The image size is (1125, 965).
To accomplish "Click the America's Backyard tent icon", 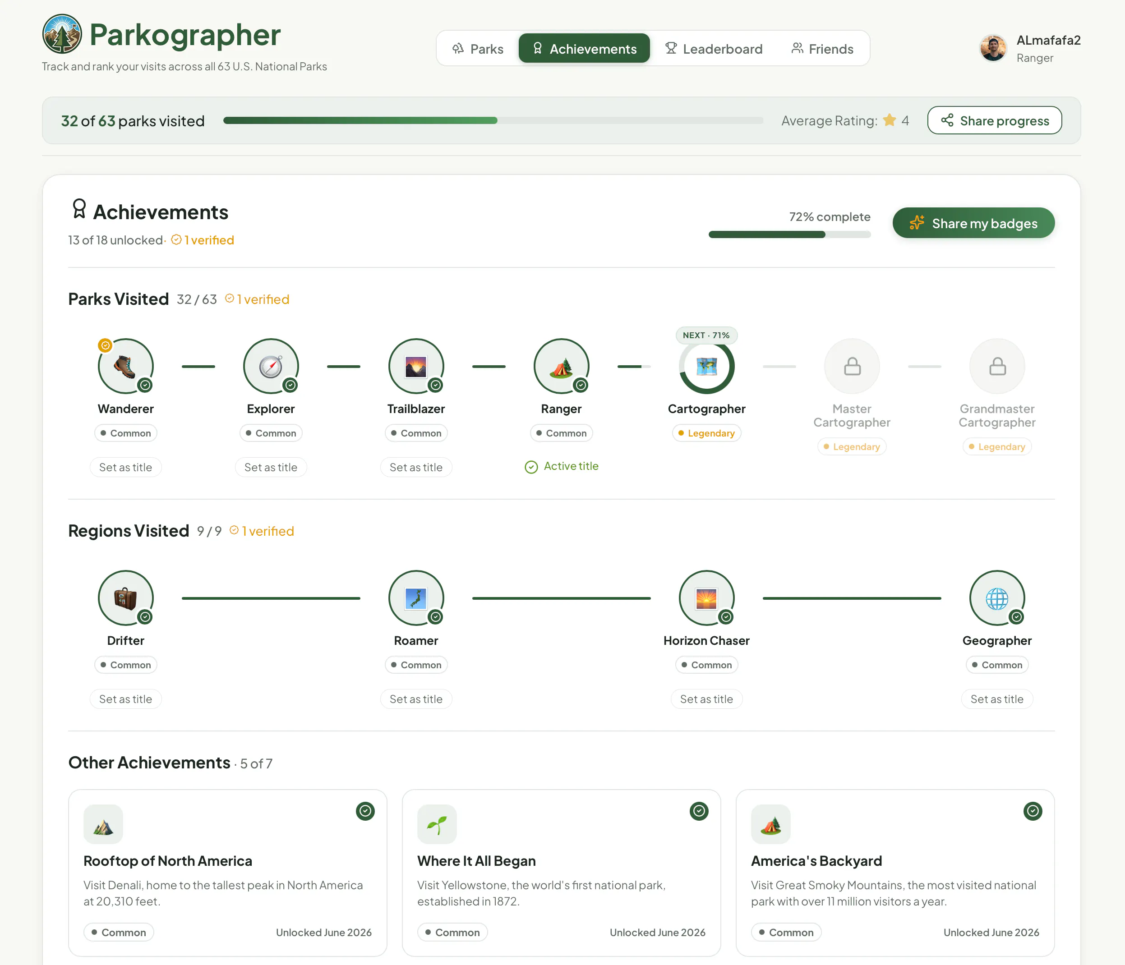I will pos(771,824).
